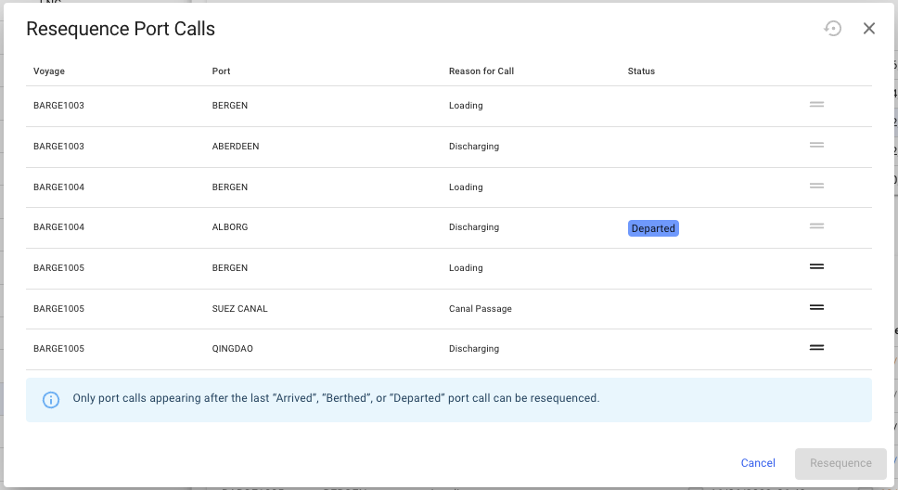
Task: Click the info icon in the notice banner
Action: tap(51, 400)
